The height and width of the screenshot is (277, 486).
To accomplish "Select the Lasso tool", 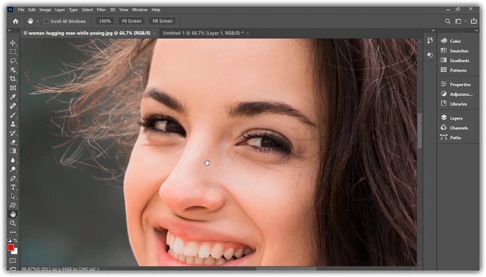I will (13, 61).
